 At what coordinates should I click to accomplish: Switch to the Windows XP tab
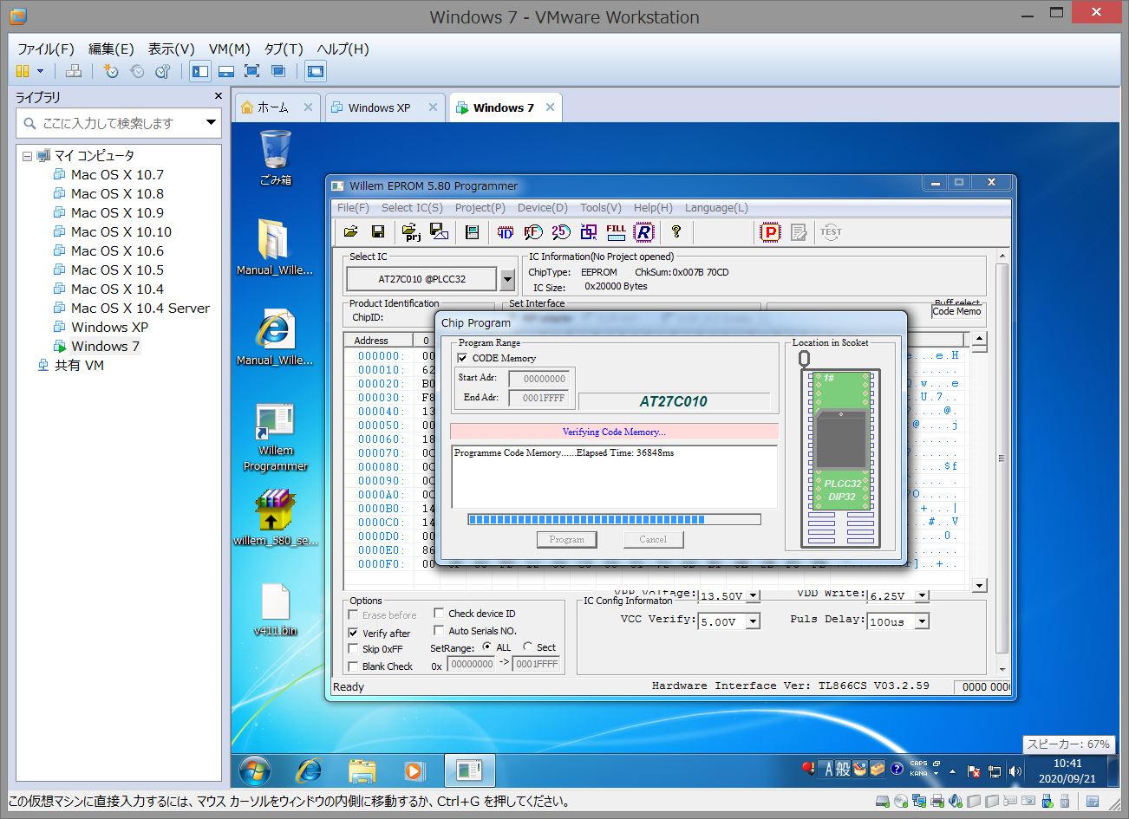coord(385,107)
